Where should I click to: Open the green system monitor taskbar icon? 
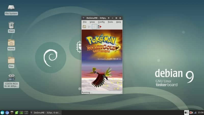tap(21, 112)
